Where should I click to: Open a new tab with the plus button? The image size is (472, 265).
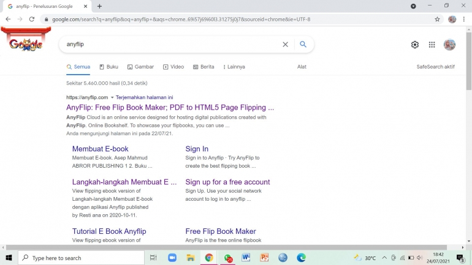tap(100, 6)
